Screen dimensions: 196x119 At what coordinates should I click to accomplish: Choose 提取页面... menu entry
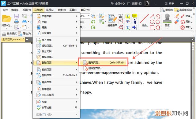[x=57, y=46]
